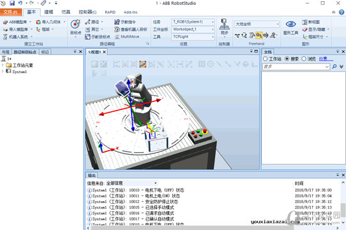
Task: Click the 其它 other icon
Action: coord(87,30)
